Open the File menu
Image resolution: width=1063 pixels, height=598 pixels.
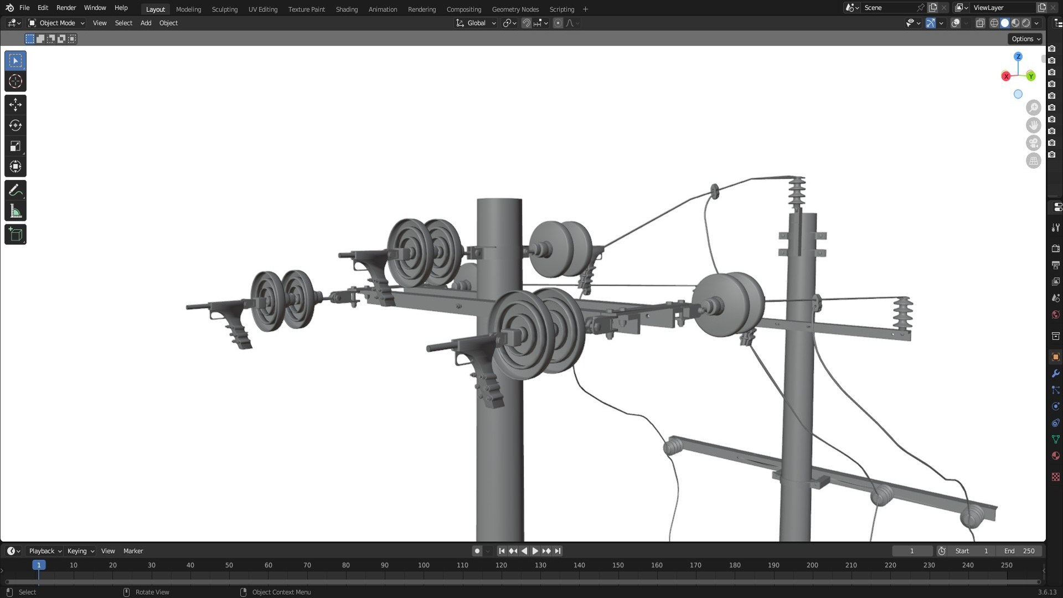click(x=24, y=8)
